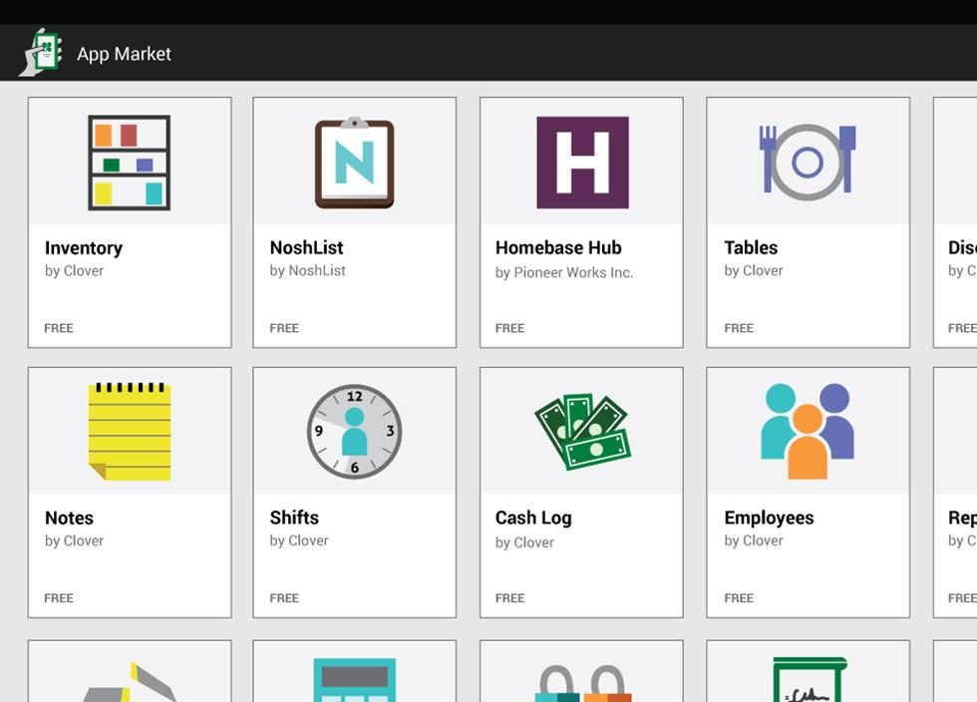Click the Shifts app title

[294, 518]
